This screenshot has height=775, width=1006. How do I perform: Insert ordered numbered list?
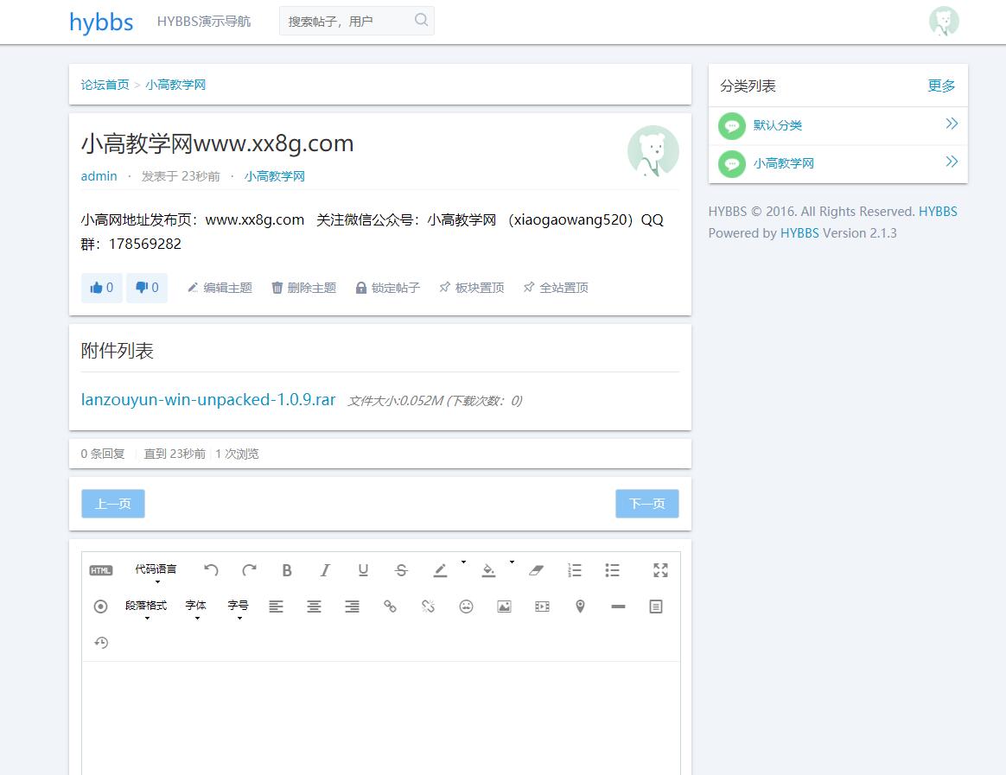[x=575, y=569]
